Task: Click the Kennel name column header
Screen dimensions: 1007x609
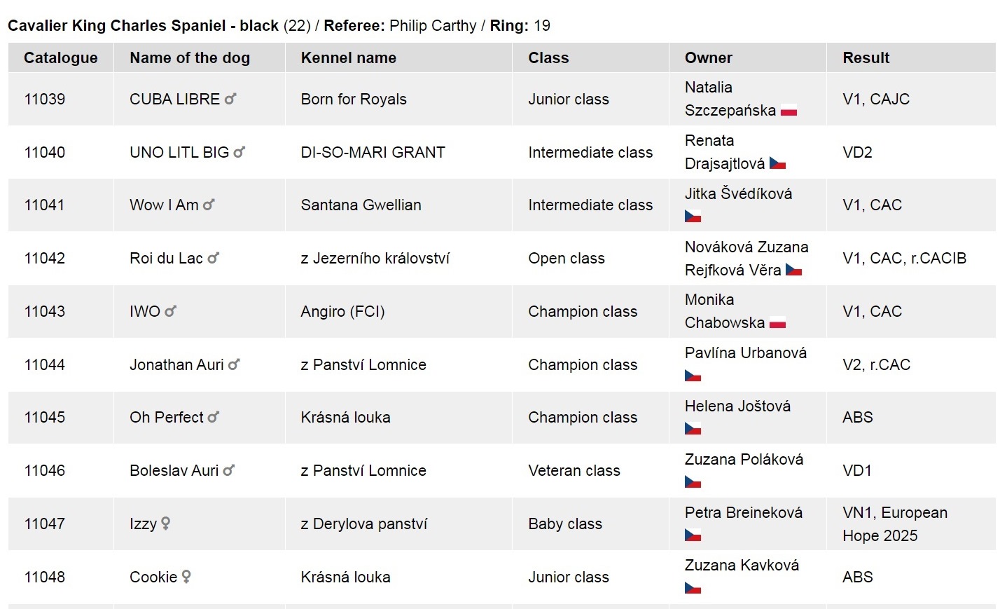Action: pyautogui.click(x=348, y=58)
